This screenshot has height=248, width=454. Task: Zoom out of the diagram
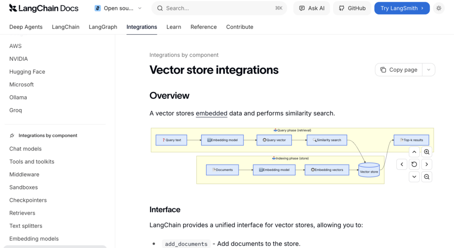(427, 177)
